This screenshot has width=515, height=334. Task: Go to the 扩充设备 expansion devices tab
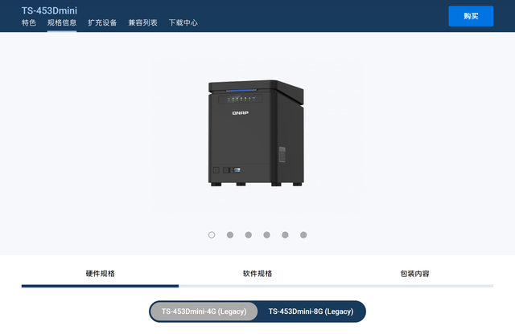[102, 22]
